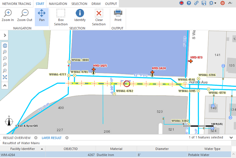Click the Zoom Out ribbon tool

pos(25,16)
